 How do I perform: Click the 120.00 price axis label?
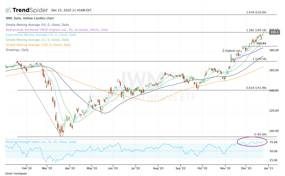[x=274, y=111]
